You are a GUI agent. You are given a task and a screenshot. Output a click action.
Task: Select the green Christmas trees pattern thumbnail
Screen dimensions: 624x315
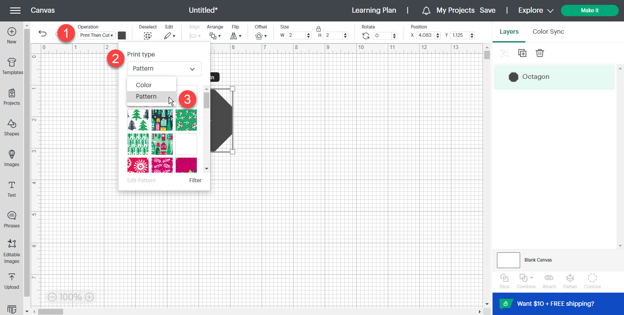pyautogui.click(x=138, y=120)
